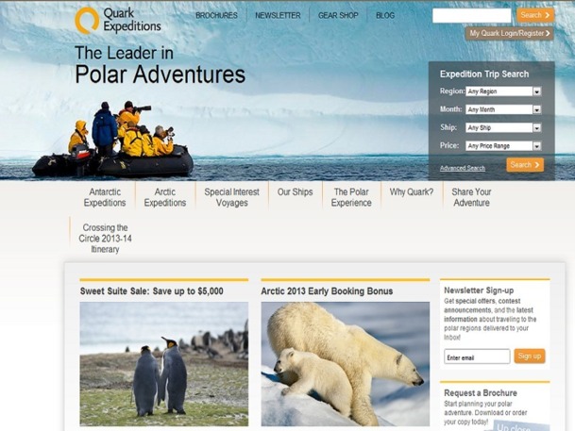Click the orange Search button in trip search
This screenshot has height=431, width=575.
tap(525, 165)
